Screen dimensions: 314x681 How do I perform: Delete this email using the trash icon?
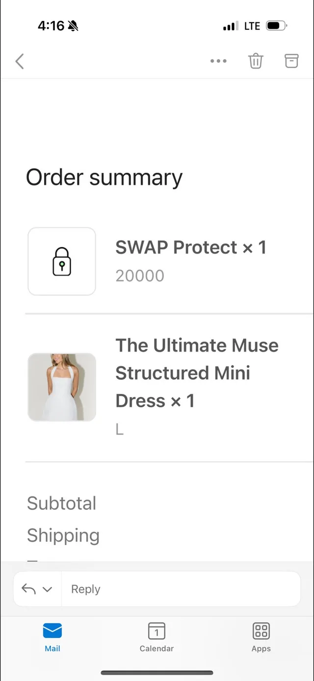256,61
